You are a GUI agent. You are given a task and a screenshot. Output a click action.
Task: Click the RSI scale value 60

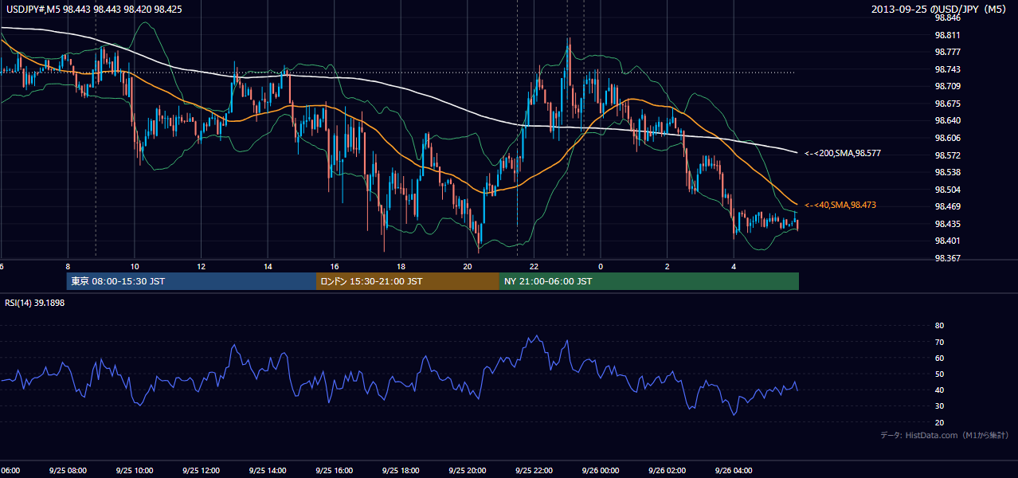(939, 358)
